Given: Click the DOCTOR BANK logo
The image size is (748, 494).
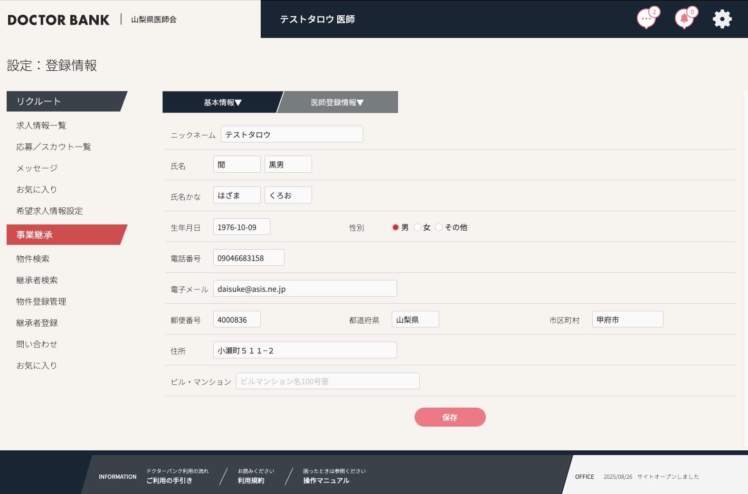Looking at the screenshot, I should tap(58, 20).
